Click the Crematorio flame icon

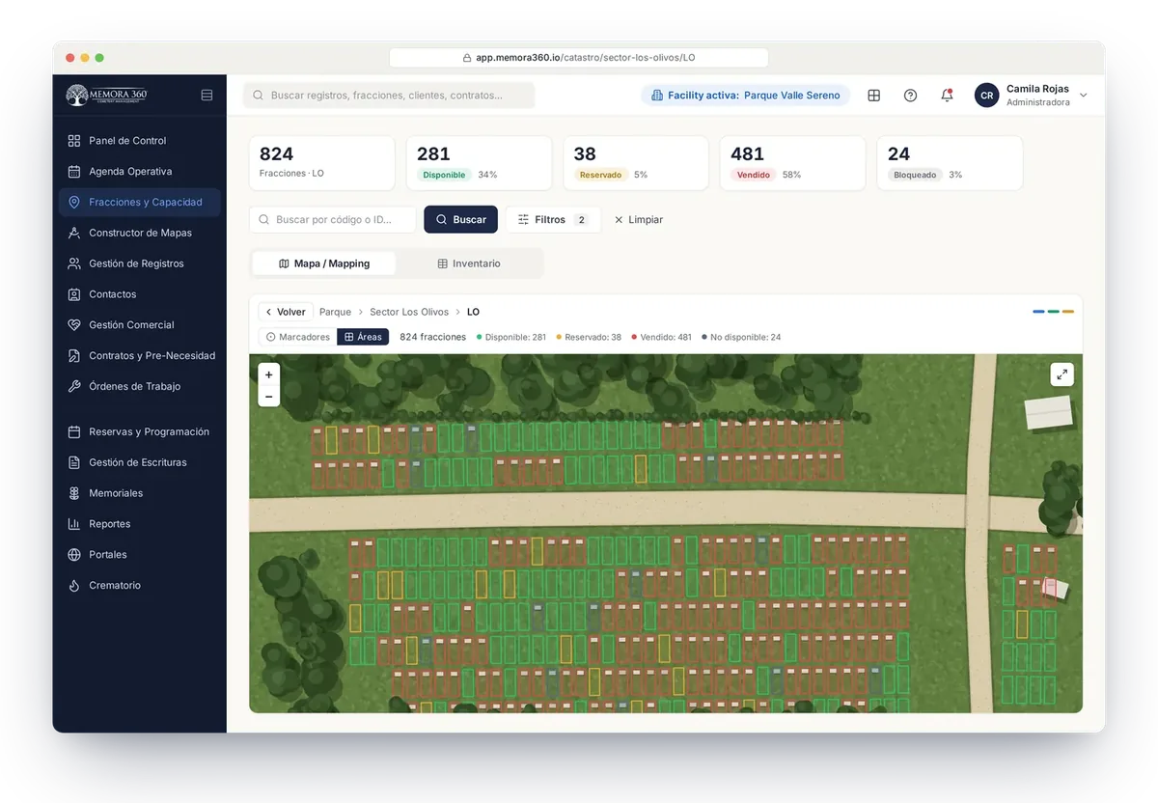(74, 586)
